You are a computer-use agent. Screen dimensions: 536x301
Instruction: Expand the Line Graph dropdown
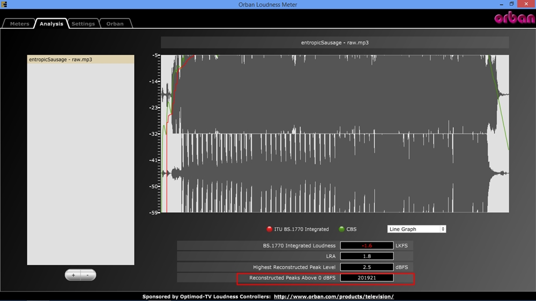pos(416,229)
